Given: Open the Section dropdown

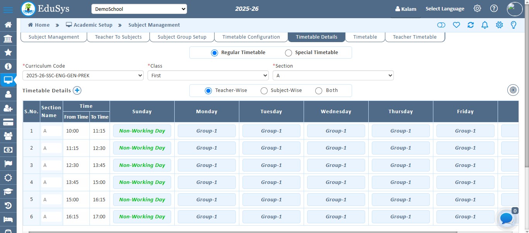Looking at the screenshot, I should pyautogui.click(x=333, y=75).
